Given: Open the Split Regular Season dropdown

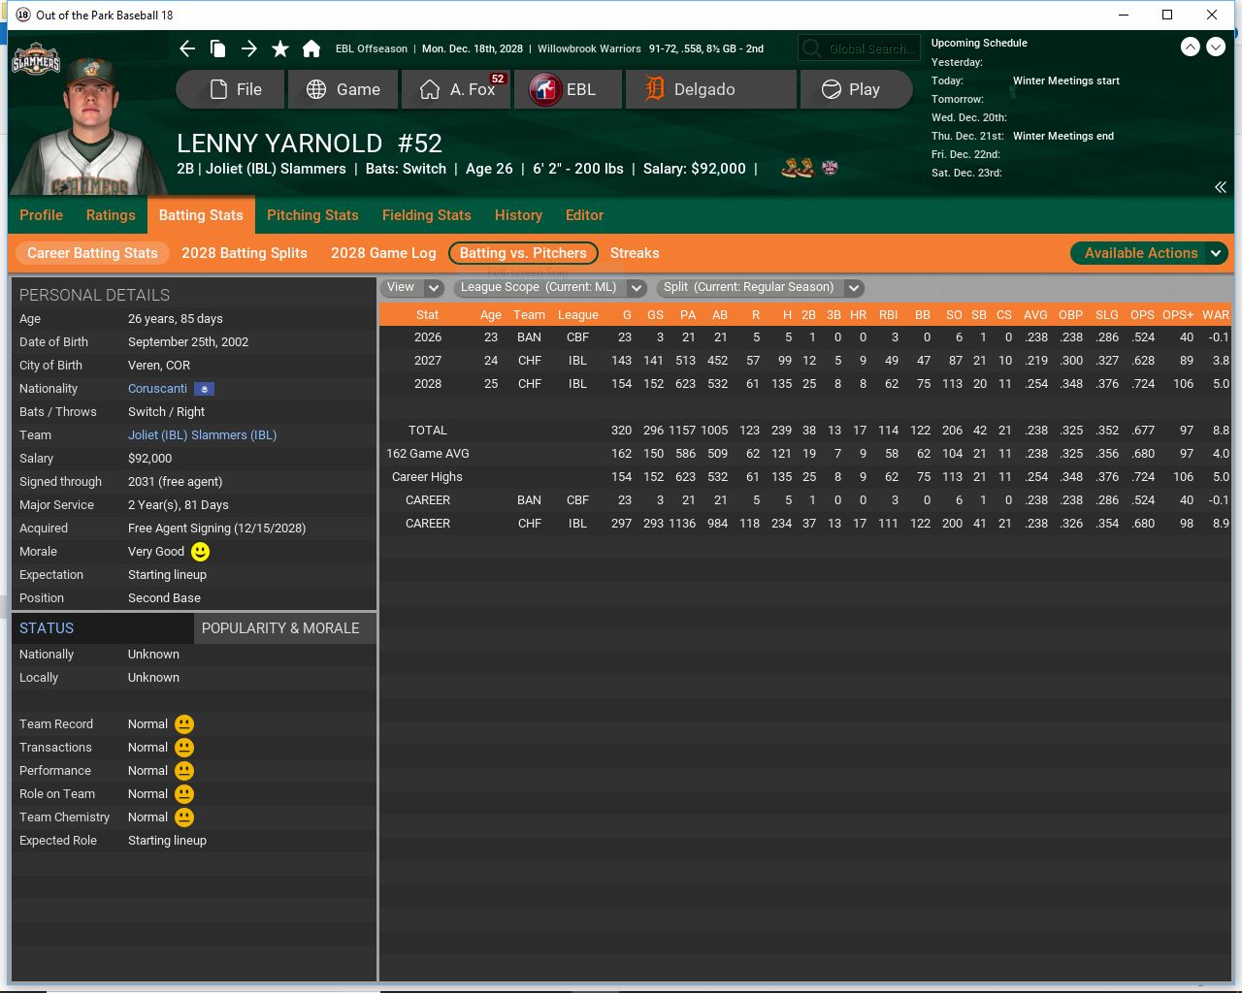Looking at the screenshot, I should [761, 287].
